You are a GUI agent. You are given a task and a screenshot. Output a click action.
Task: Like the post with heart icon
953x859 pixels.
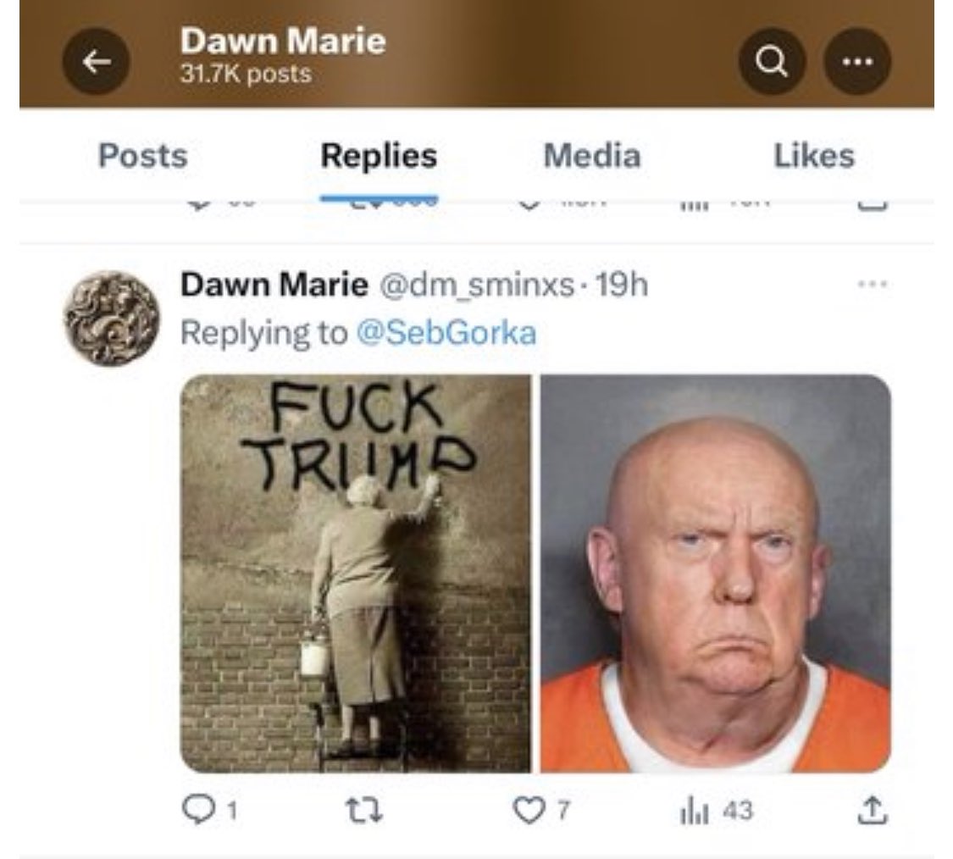541,811
